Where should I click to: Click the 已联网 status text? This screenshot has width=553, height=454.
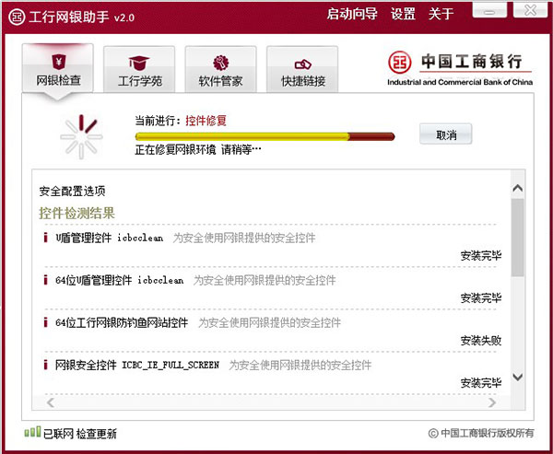pos(58,434)
